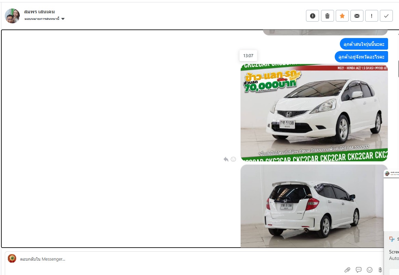Mark conversation as spam with exclamation circle icon
Screen dimensions: 399x275
tap(312, 16)
